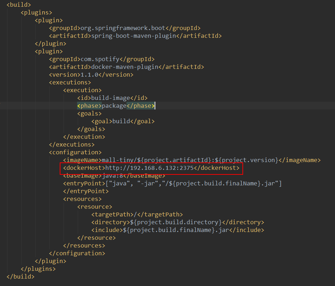
Task: Click the include finalName.jar line
Action: (x=177, y=230)
